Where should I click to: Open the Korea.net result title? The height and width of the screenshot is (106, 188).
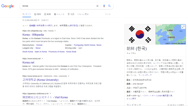point(28,62)
